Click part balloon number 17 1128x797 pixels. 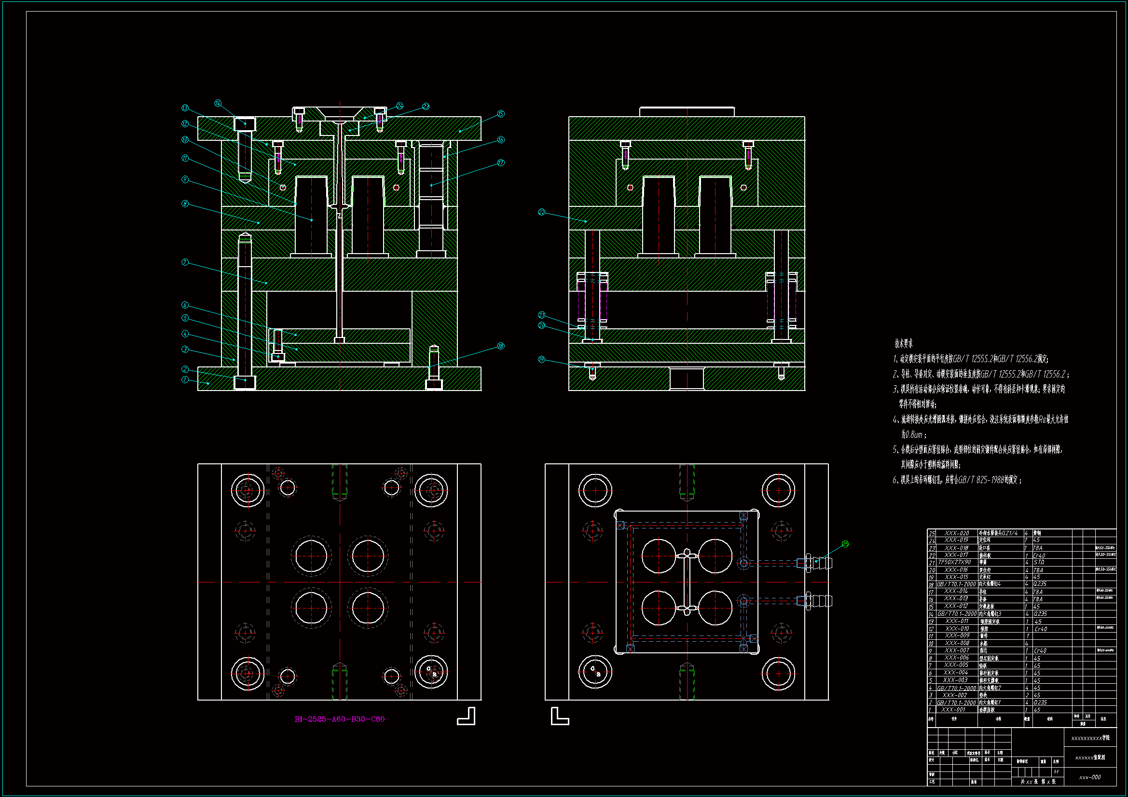point(501,162)
